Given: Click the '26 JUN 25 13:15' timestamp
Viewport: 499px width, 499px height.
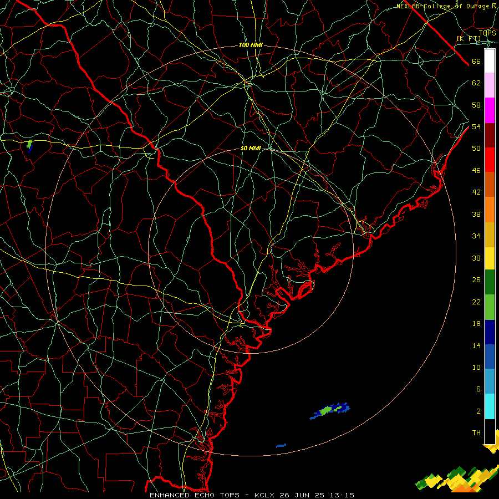Looking at the screenshot, I should coord(317,495).
